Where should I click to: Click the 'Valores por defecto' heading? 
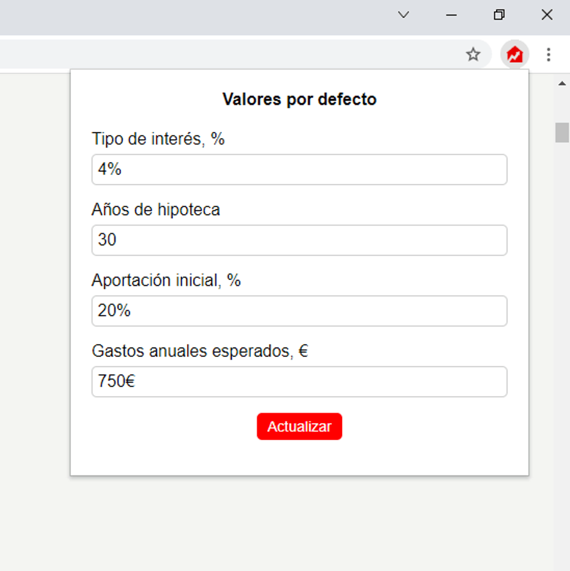coord(300,99)
